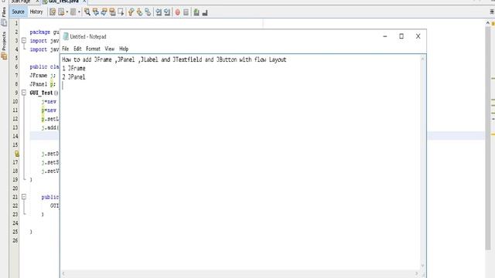Screen dimensions: 495x278
Task: Select the GUI_Test.java editor tab
Action: 63,2
